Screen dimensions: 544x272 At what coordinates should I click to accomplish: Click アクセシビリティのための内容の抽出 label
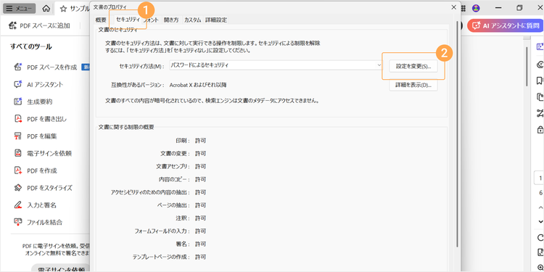pyautogui.click(x=151, y=192)
